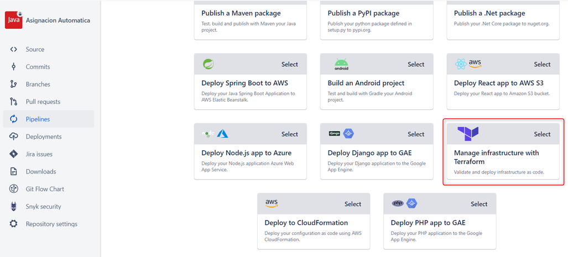The image size is (568, 257).
Task: Select the Deploy Spring Boot to AWS template
Action: tap(289, 65)
